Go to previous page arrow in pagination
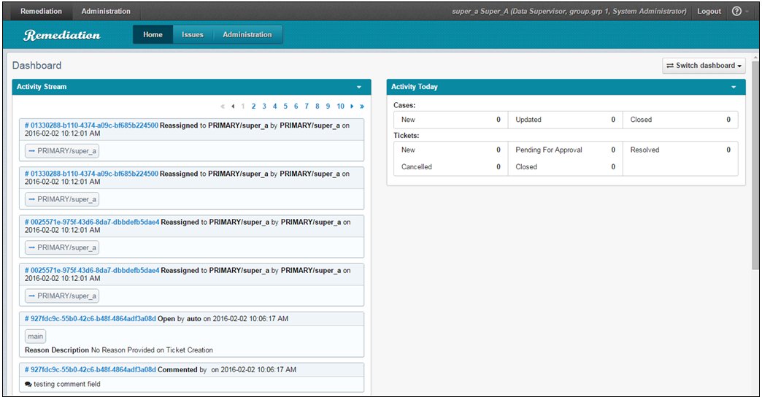This screenshot has width=762, height=397. tap(233, 107)
